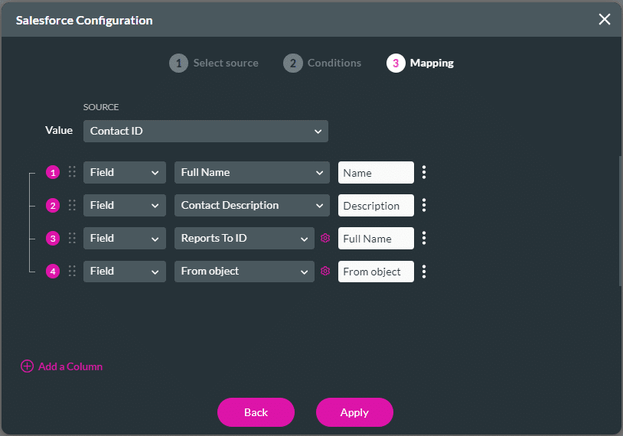Click the Name column label input
This screenshot has height=436, width=623.
pyautogui.click(x=376, y=172)
